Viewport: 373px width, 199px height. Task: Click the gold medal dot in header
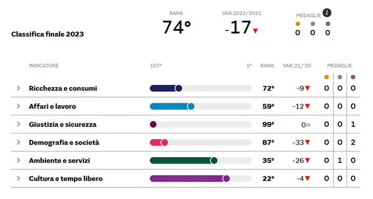point(298,24)
